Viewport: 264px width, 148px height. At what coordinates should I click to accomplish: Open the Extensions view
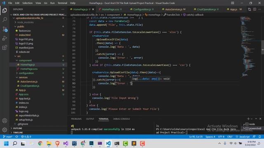pyautogui.click(x=5, y=48)
